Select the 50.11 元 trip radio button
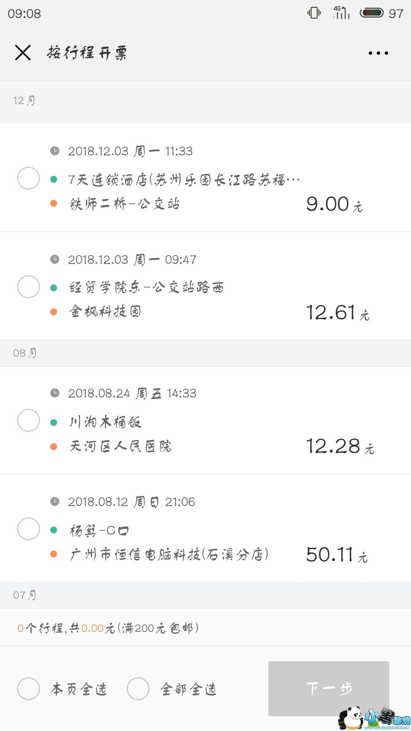The width and height of the screenshot is (411, 731). pos(29,529)
